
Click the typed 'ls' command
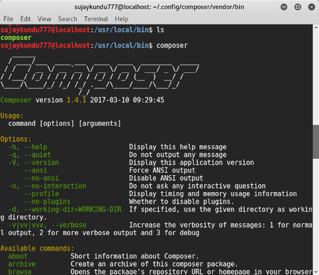(x=160, y=30)
